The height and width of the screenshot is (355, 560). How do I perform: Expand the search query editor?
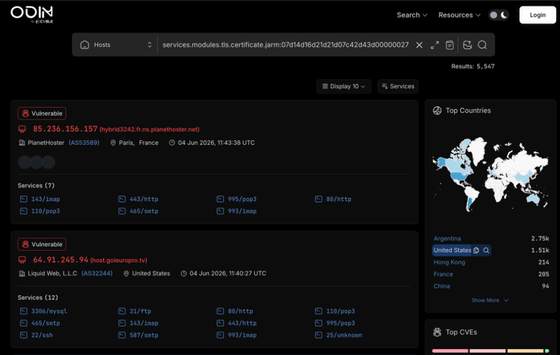(435, 45)
